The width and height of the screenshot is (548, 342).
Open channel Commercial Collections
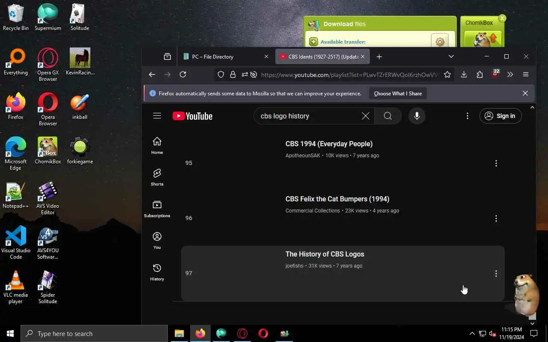pyautogui.click(x=313, y=211)
